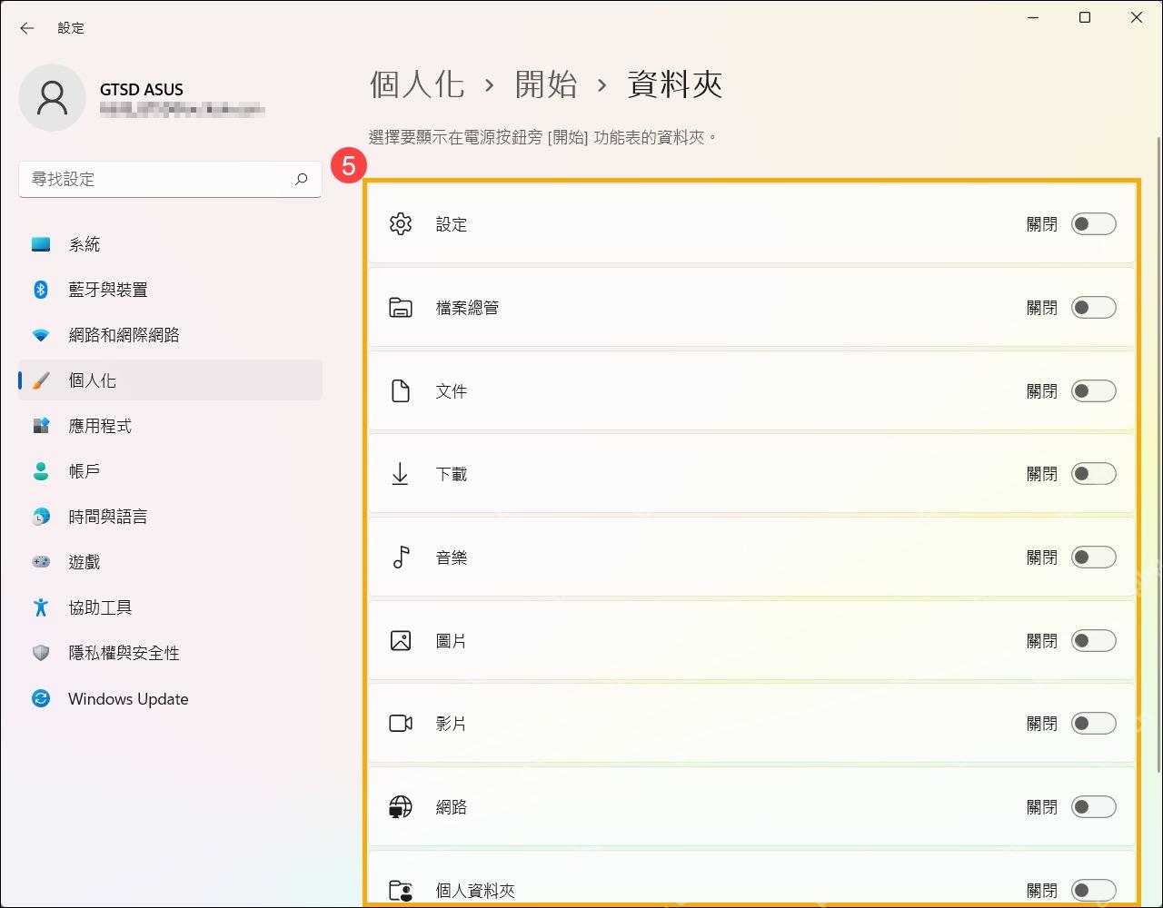The image size is (1163, 908).
Task: Go to 個人化 breadcrumb link
Action: (417, 84)
